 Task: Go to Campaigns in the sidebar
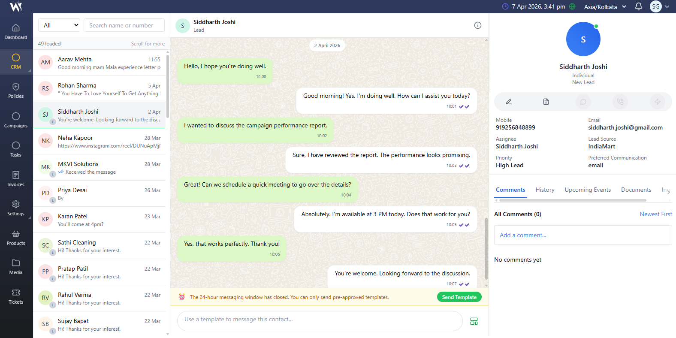point(16,120)
